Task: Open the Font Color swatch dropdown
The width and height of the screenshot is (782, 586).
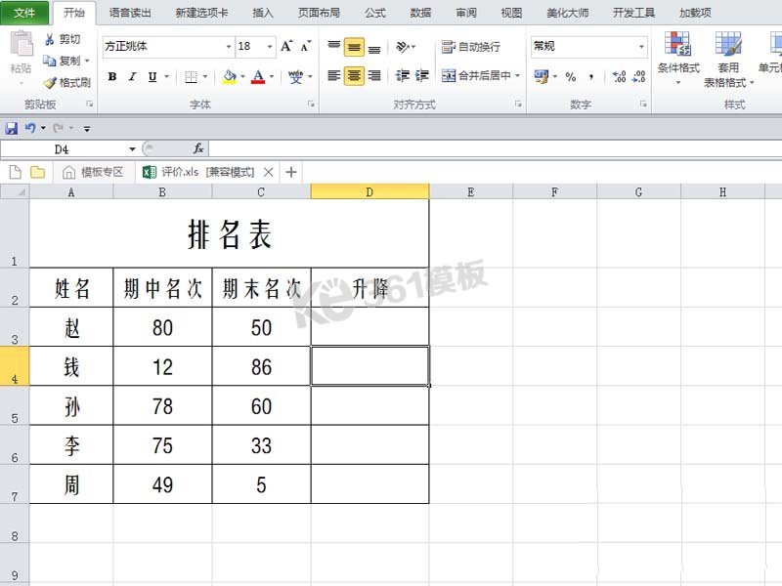Action: point(270,74)
